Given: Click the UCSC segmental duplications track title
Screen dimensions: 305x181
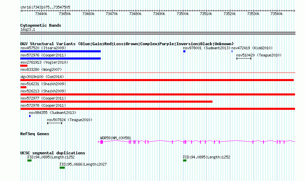Looking at the screenshot, I should pos(53,153).
